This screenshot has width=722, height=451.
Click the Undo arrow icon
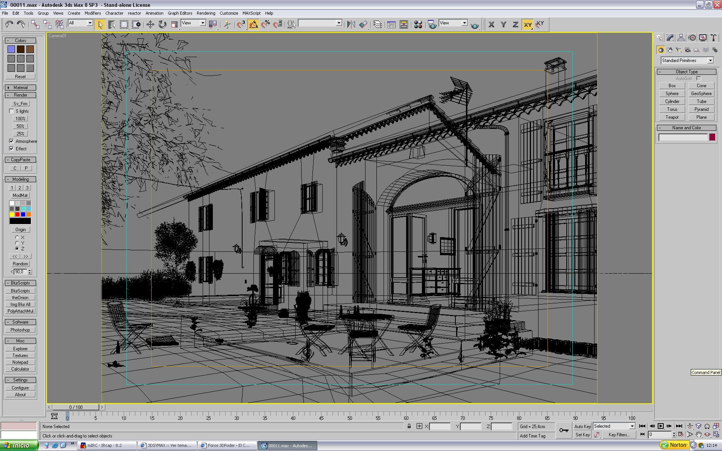click(x=9, y=24)
